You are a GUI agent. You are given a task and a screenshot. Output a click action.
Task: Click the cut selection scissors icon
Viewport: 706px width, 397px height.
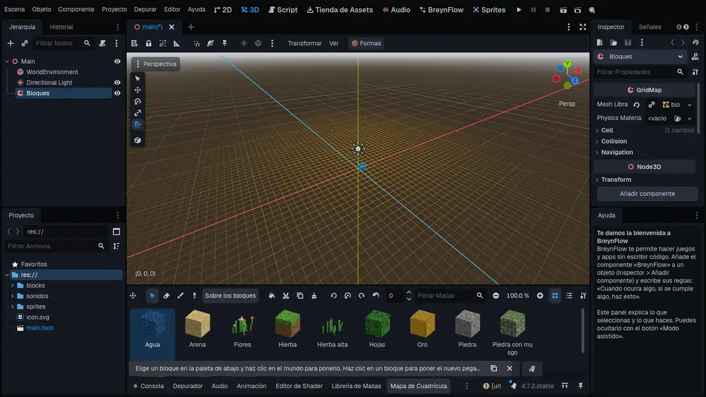click(x=286, y=296)
